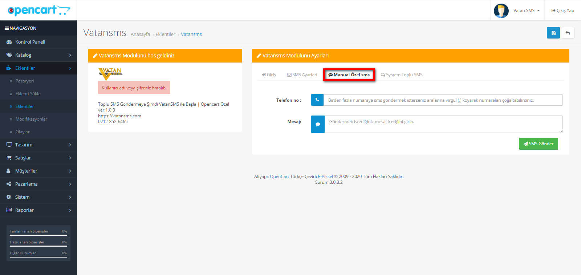Click the pencil icon in Ayarlari header
Image resolution: width=581 pixels, height=275 pixels.
click(259, 56)
